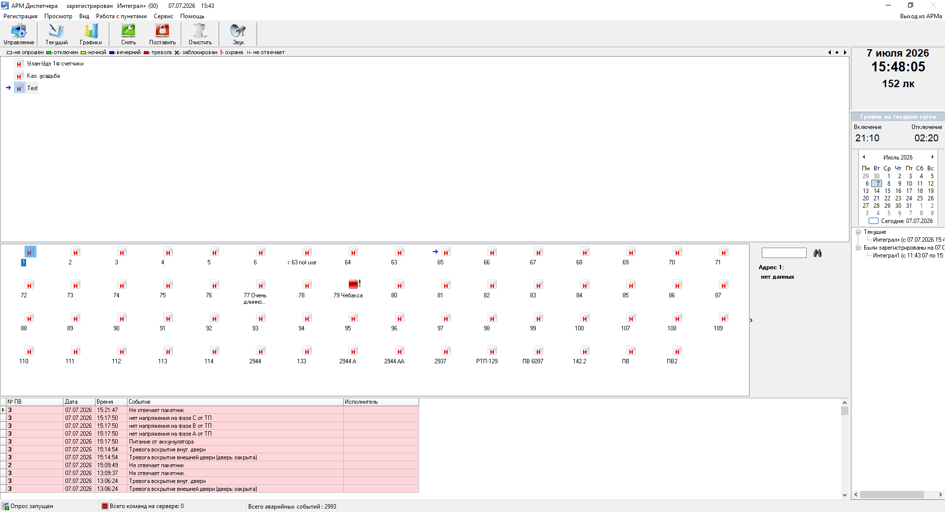
Task: Click the binoculars search icon
Action: pyautogui.click(x=817, y=253)
